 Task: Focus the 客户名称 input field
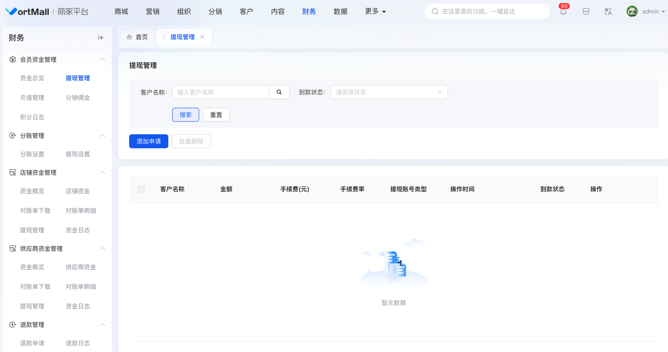(220, 92)
